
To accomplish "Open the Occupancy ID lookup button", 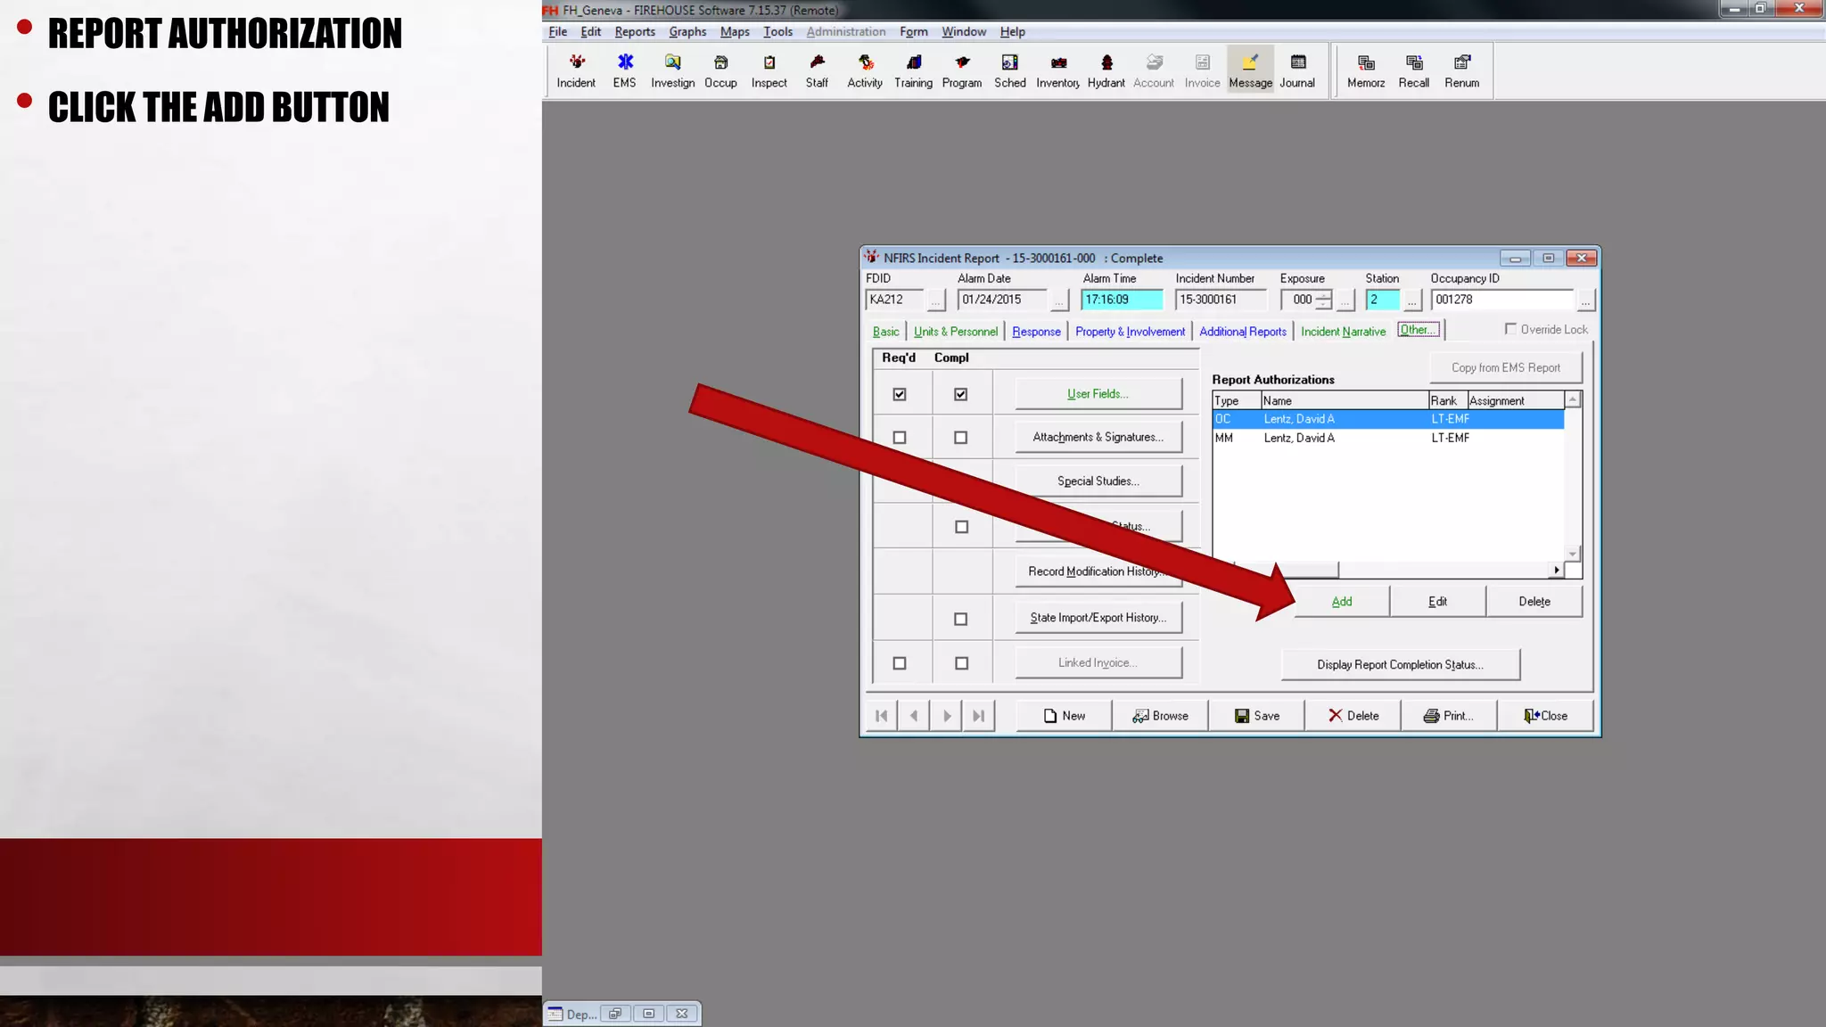I will [x=1584, y=300].
